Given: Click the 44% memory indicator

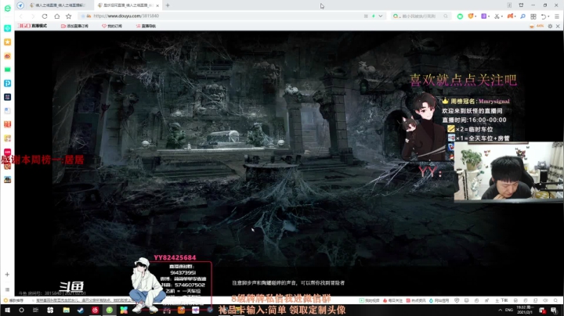Looking at the screenshot, I should coord(537,26).
